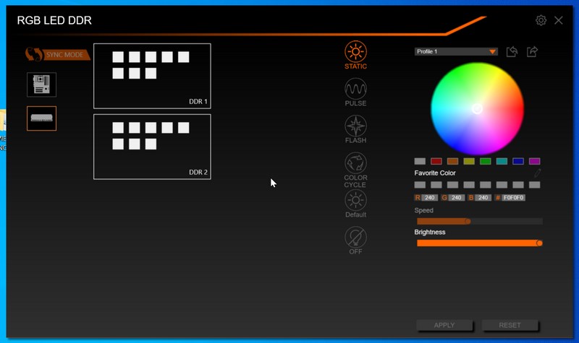Choose the orange preset color swatch
Screen dimensions: 579x343
coord(453,161)
